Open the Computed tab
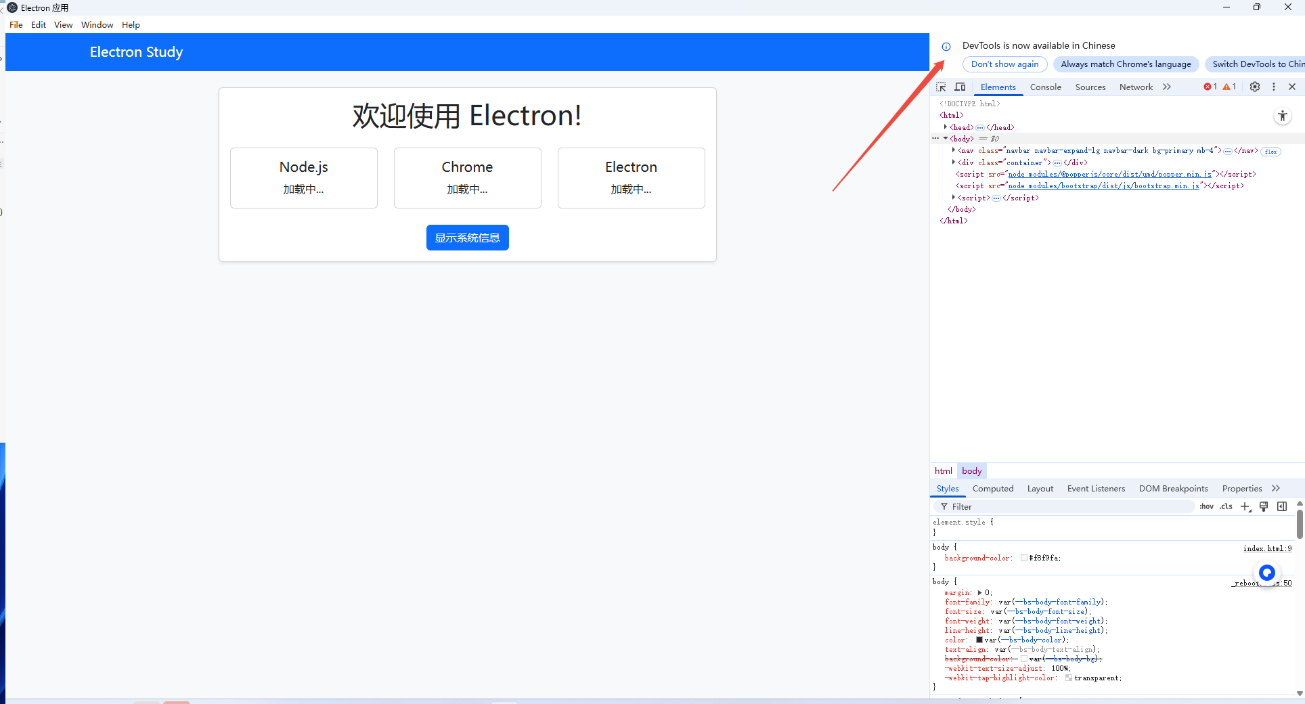 pos(993,488)
